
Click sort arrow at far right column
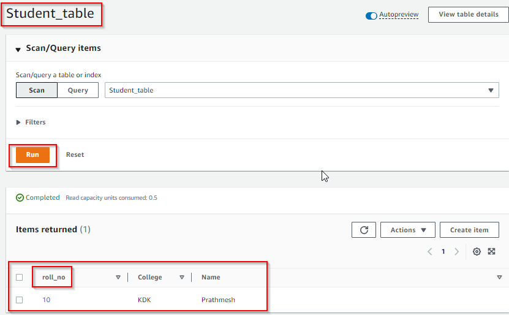pos(499,278)
